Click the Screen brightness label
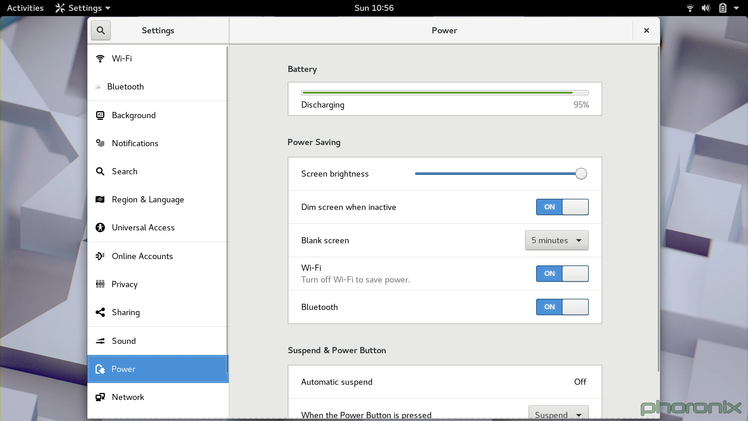The width and height of the screenshot is (748, 421). point(335,174)
